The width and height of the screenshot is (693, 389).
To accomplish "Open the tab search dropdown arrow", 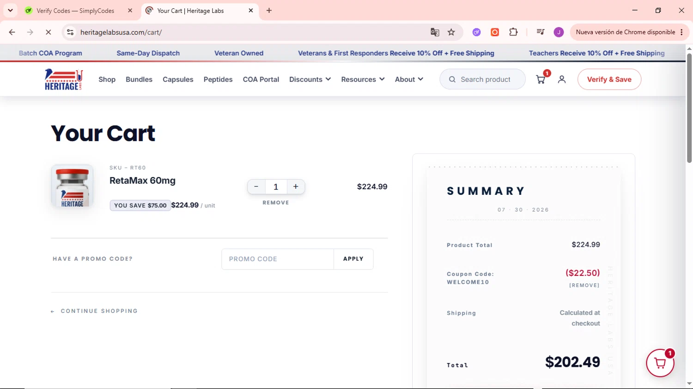I will (10, 10).
